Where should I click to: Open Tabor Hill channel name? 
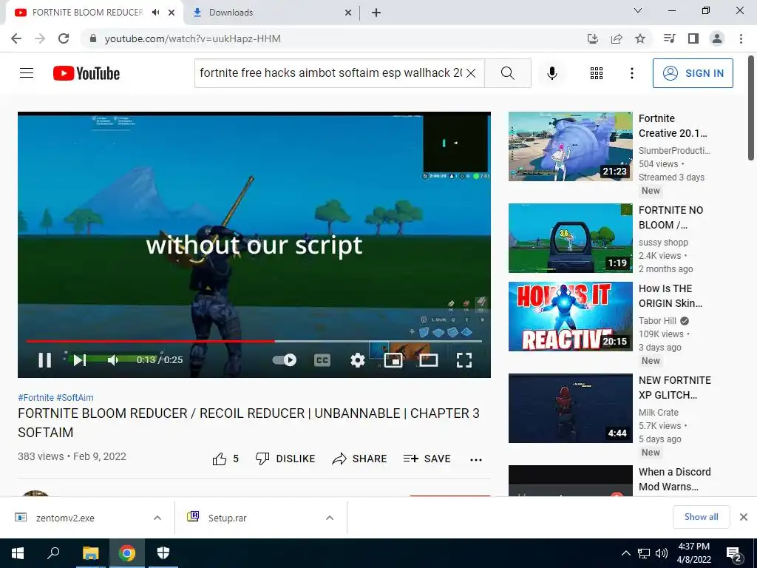[657, 321]
